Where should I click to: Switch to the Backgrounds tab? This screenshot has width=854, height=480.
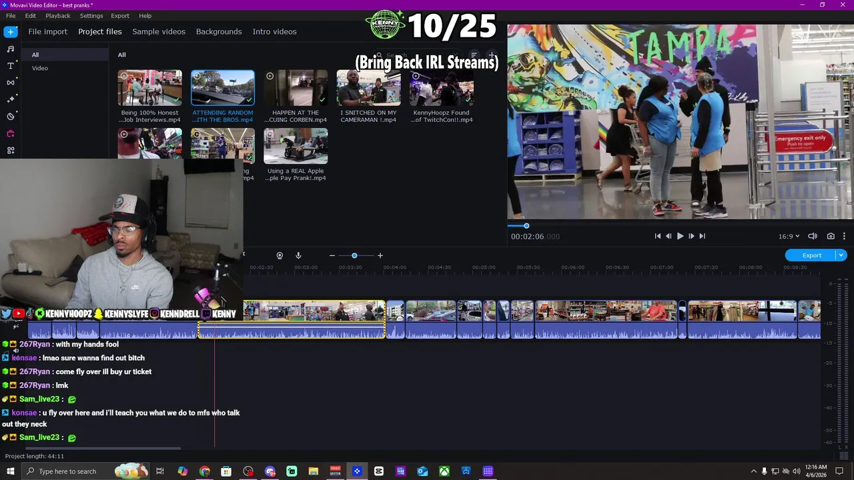tap(219, 31)
